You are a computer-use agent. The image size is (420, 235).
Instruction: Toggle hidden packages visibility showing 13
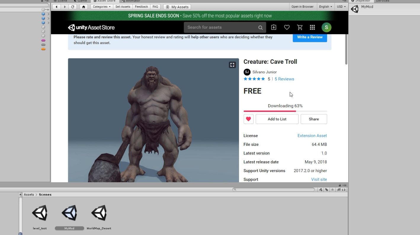click(x=342, y=190)
